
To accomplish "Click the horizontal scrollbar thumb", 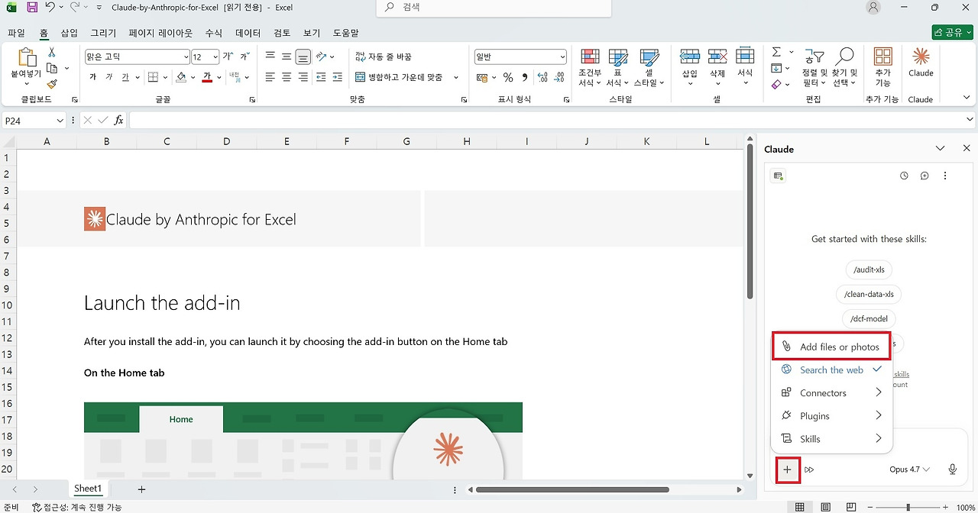I will point(572,489).
